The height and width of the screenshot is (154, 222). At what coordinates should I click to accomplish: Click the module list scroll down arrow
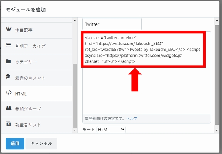(75, 130)
